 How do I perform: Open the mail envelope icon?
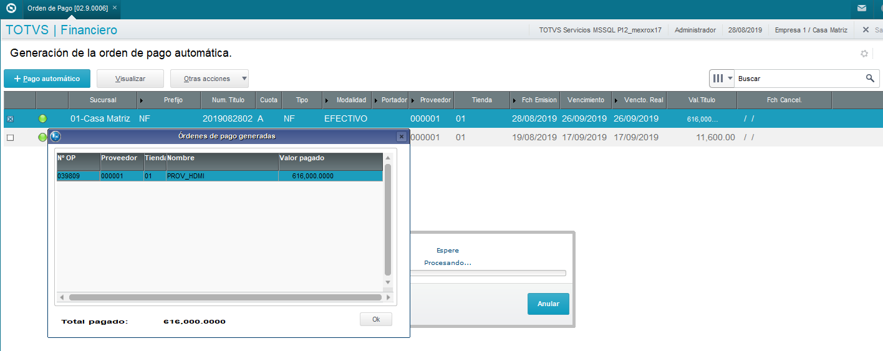[x=861, y=8]
